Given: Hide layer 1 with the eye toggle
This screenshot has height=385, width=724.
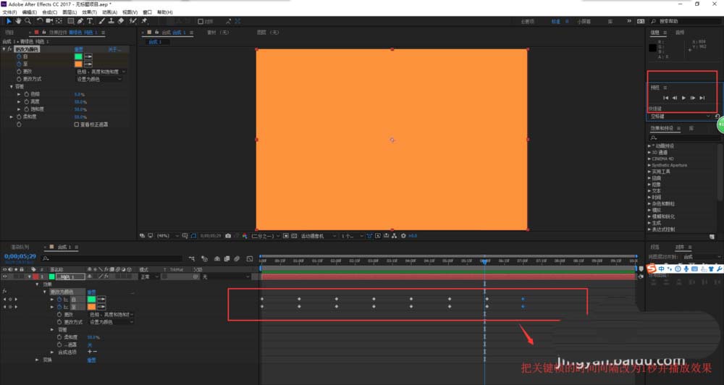Looking at the screenshot, I should (x=4, y=276).
